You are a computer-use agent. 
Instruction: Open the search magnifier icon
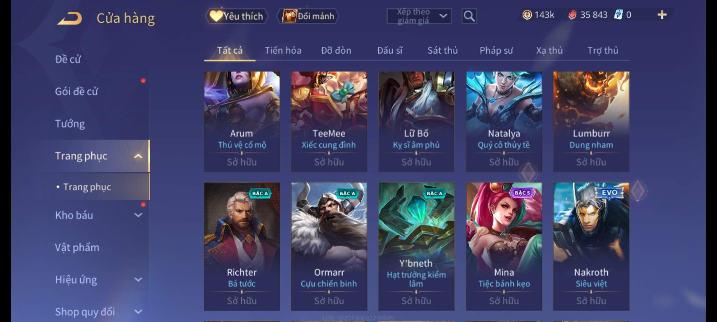point(469,16)
